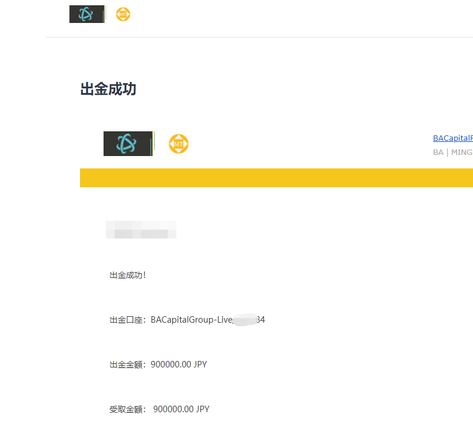The image size is (473, 444).
Task: Click the 出金成功! message line
Action: click(x=128, y=275)
